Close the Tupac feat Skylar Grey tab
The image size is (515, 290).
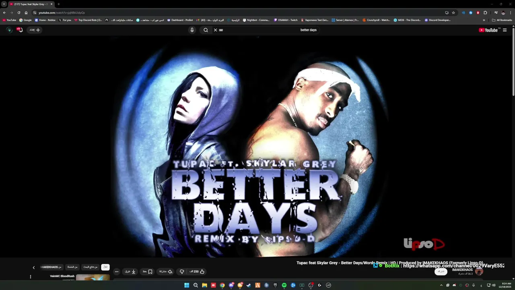(x=51, y=4)
